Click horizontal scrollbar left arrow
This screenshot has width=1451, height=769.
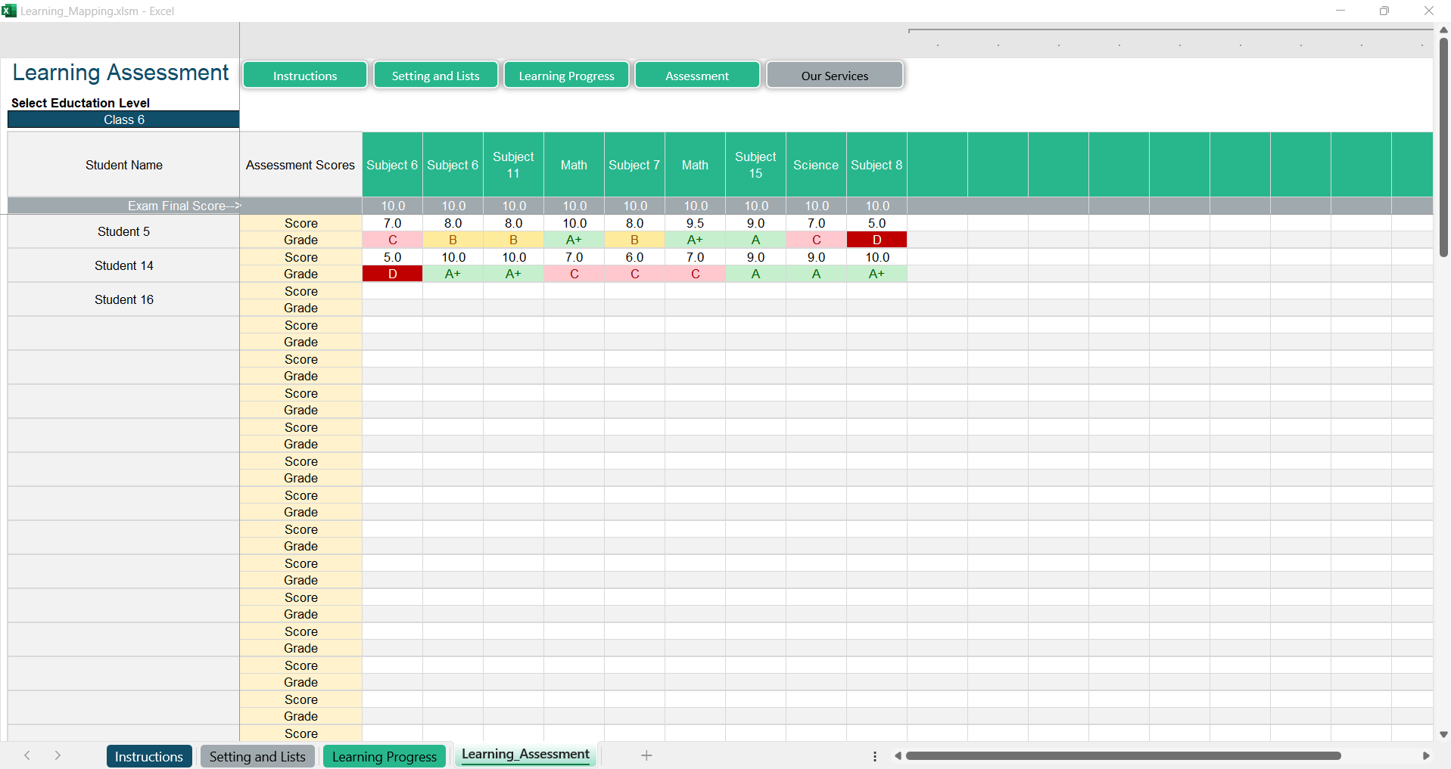point(898,756)
